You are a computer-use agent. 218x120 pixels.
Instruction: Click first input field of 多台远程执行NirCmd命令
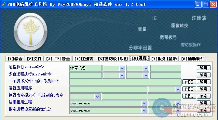[x=86, y=75]
